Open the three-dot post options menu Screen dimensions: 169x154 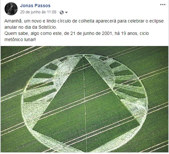pos(163,5)
